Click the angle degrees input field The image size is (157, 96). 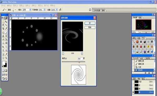click(80, 59)
